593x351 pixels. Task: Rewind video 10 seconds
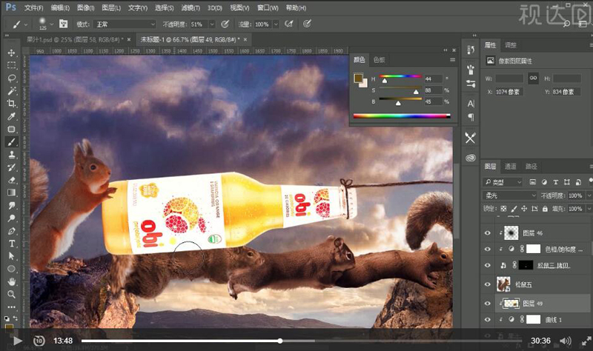[x=39, y=341]
